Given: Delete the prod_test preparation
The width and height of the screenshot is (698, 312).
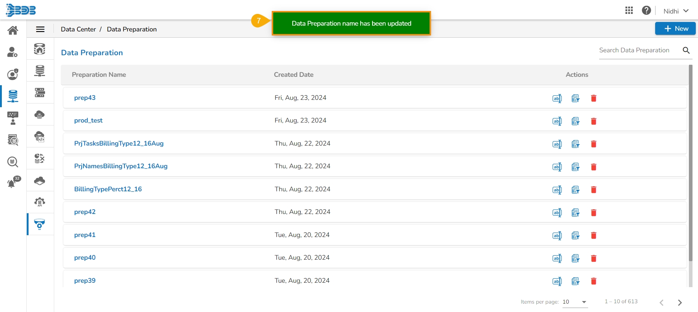Looking at the screenshot, I should (x=594, y=121).
